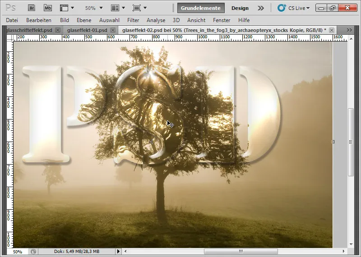The height and width of the screenshot is (257, 361).
Task: Close the glaseffekt-01.psd tab
Action: pyautogui.click(x=112, y=30)
